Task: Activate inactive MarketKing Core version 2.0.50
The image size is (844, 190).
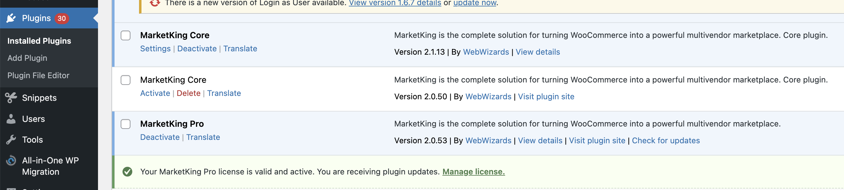Action: point(155,93)
